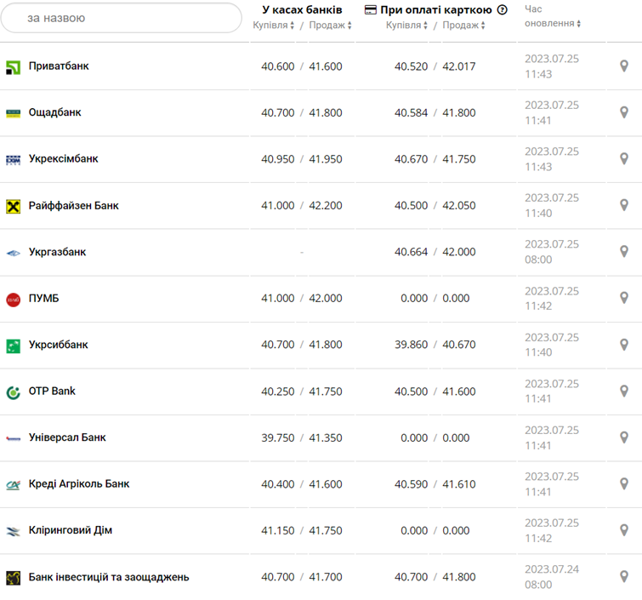Sort by card payment Продаж rate
Screen dimensions: 642x600
click(x=464, y=26)
